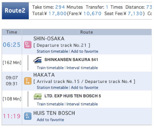Click the LTD. EXP HUIS TEN BOSCH 5 name

(x=73, y=96)
